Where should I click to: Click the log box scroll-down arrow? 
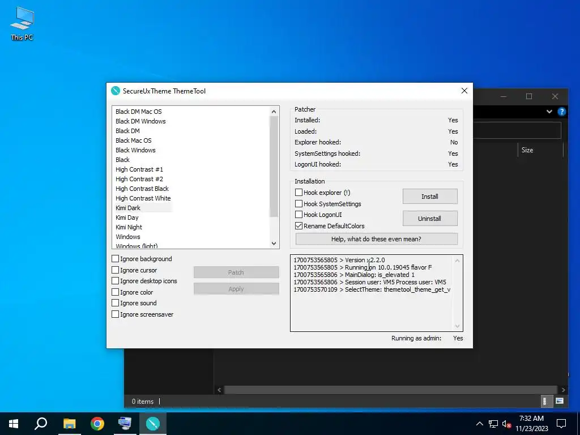[457, 326]
